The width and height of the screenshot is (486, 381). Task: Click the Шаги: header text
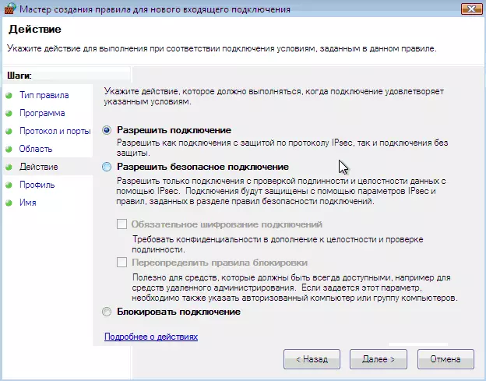point(19,76)
